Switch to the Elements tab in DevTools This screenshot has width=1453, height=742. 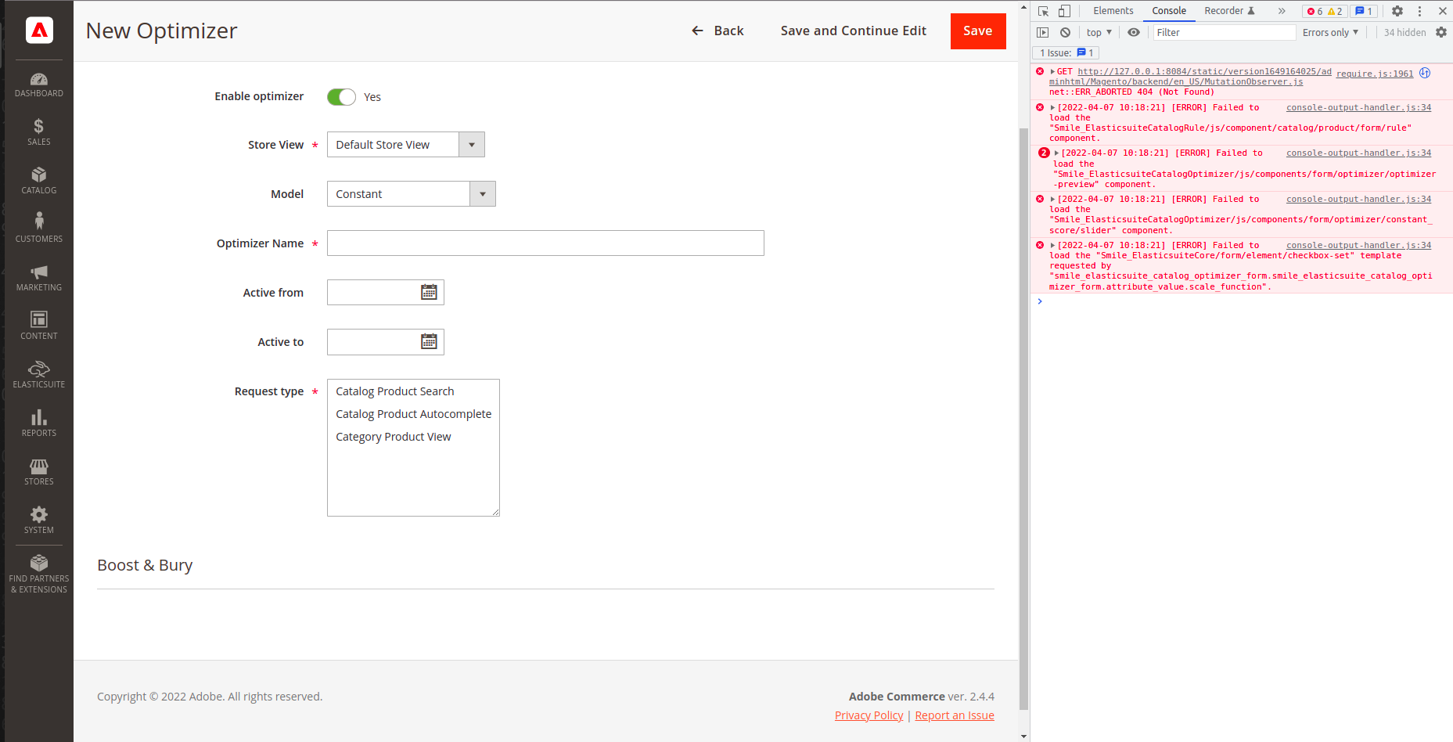pos(1113,11)
